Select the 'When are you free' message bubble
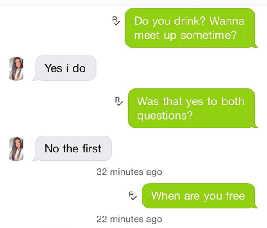This screenshot has height=228, width=267. click(199, 196)
